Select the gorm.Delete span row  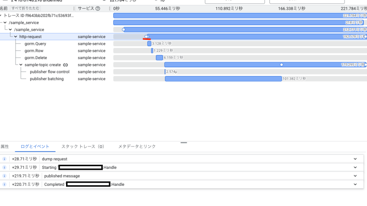tap(183, 58)
